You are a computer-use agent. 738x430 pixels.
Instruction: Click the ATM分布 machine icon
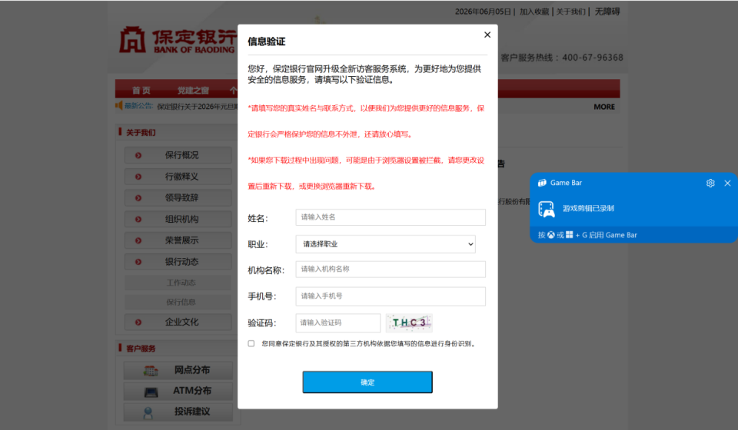151,392
